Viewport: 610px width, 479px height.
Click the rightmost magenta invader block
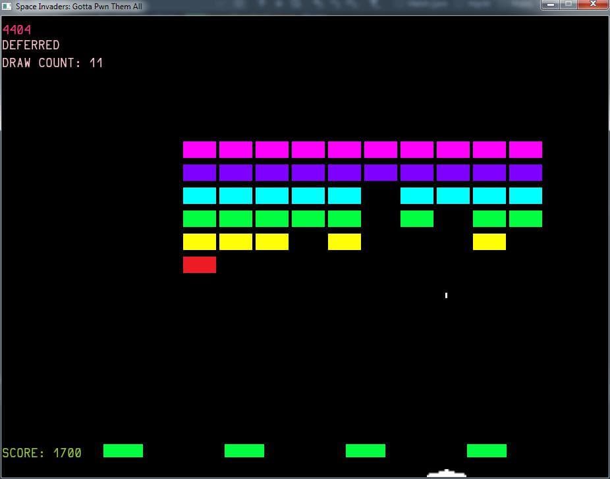526,149
